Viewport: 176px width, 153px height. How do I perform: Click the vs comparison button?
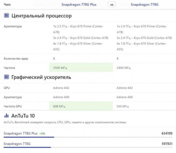point(112,5)
